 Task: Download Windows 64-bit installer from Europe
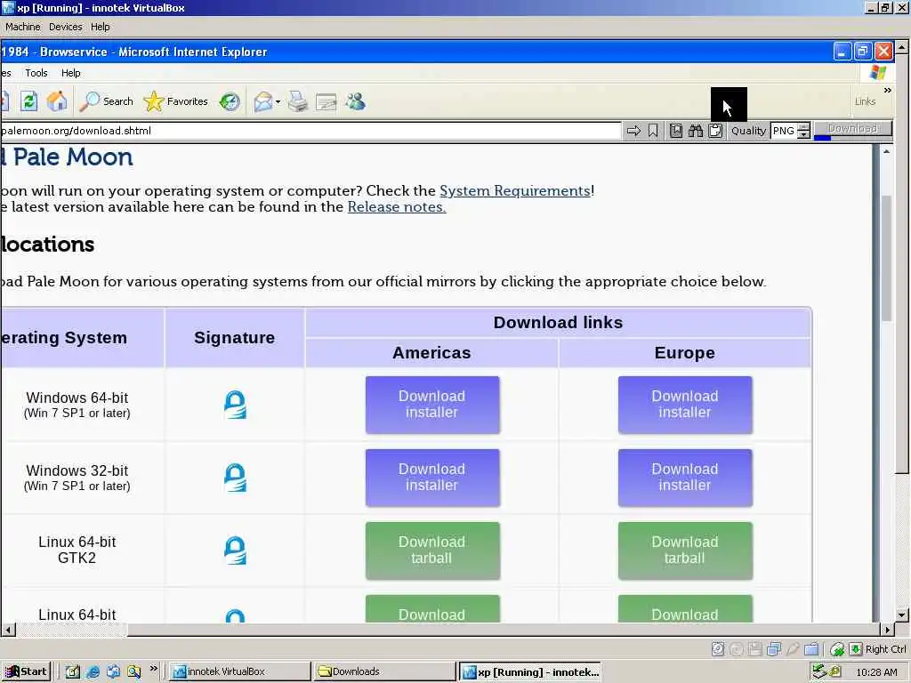pyautogui.click(x=685, y=405)
